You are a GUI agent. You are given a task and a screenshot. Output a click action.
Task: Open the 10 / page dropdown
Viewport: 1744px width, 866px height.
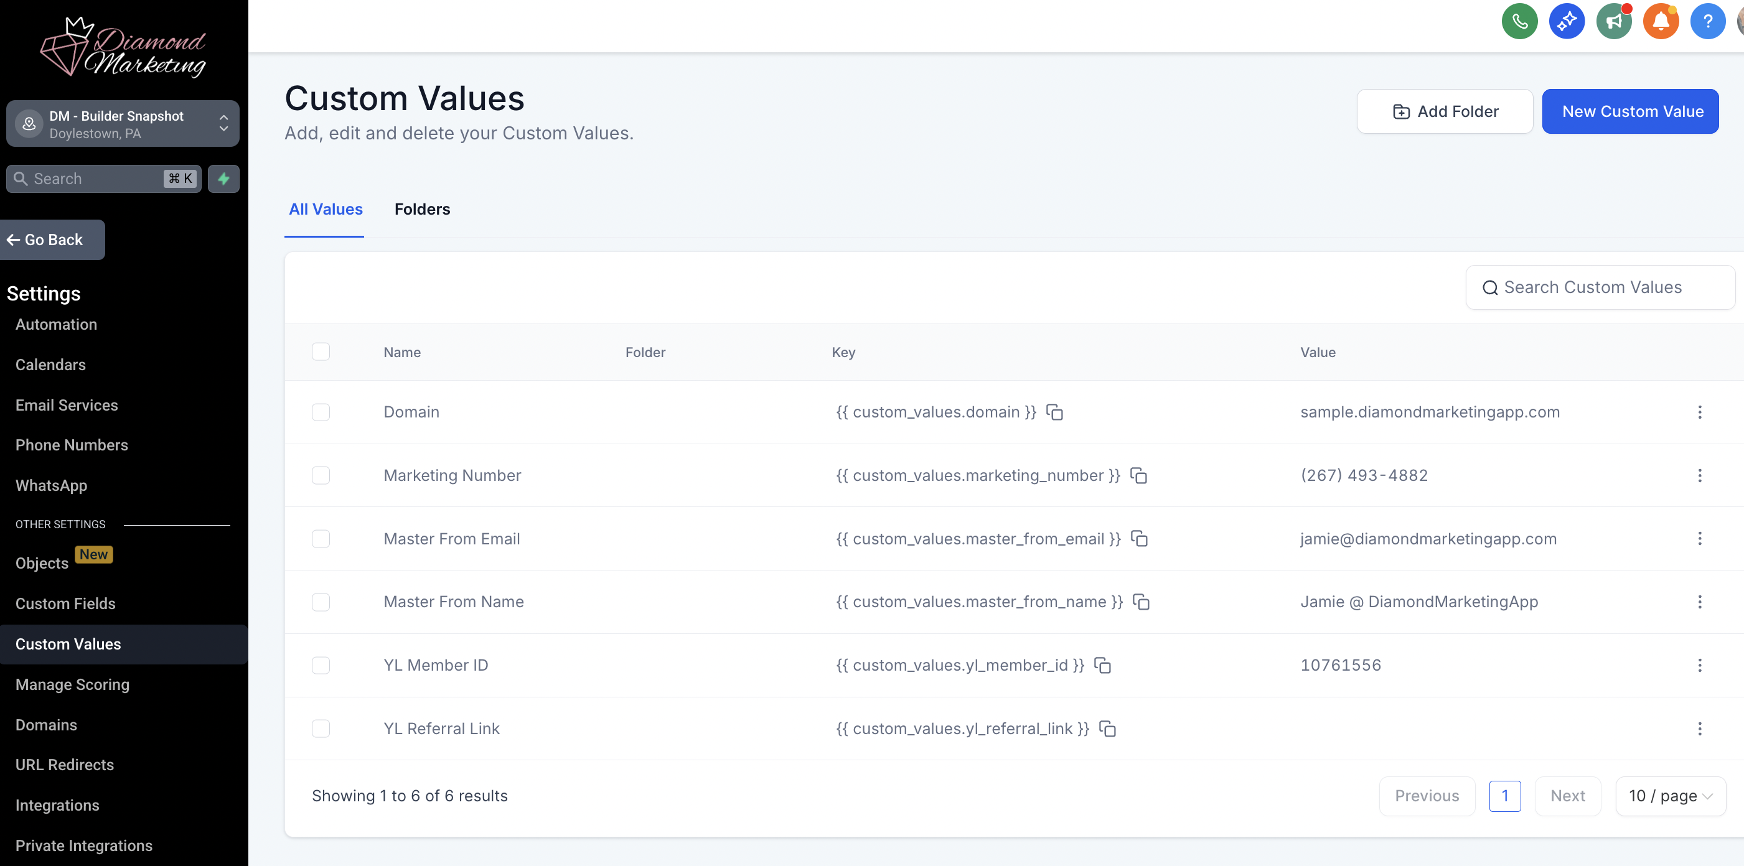(1669, 796)
